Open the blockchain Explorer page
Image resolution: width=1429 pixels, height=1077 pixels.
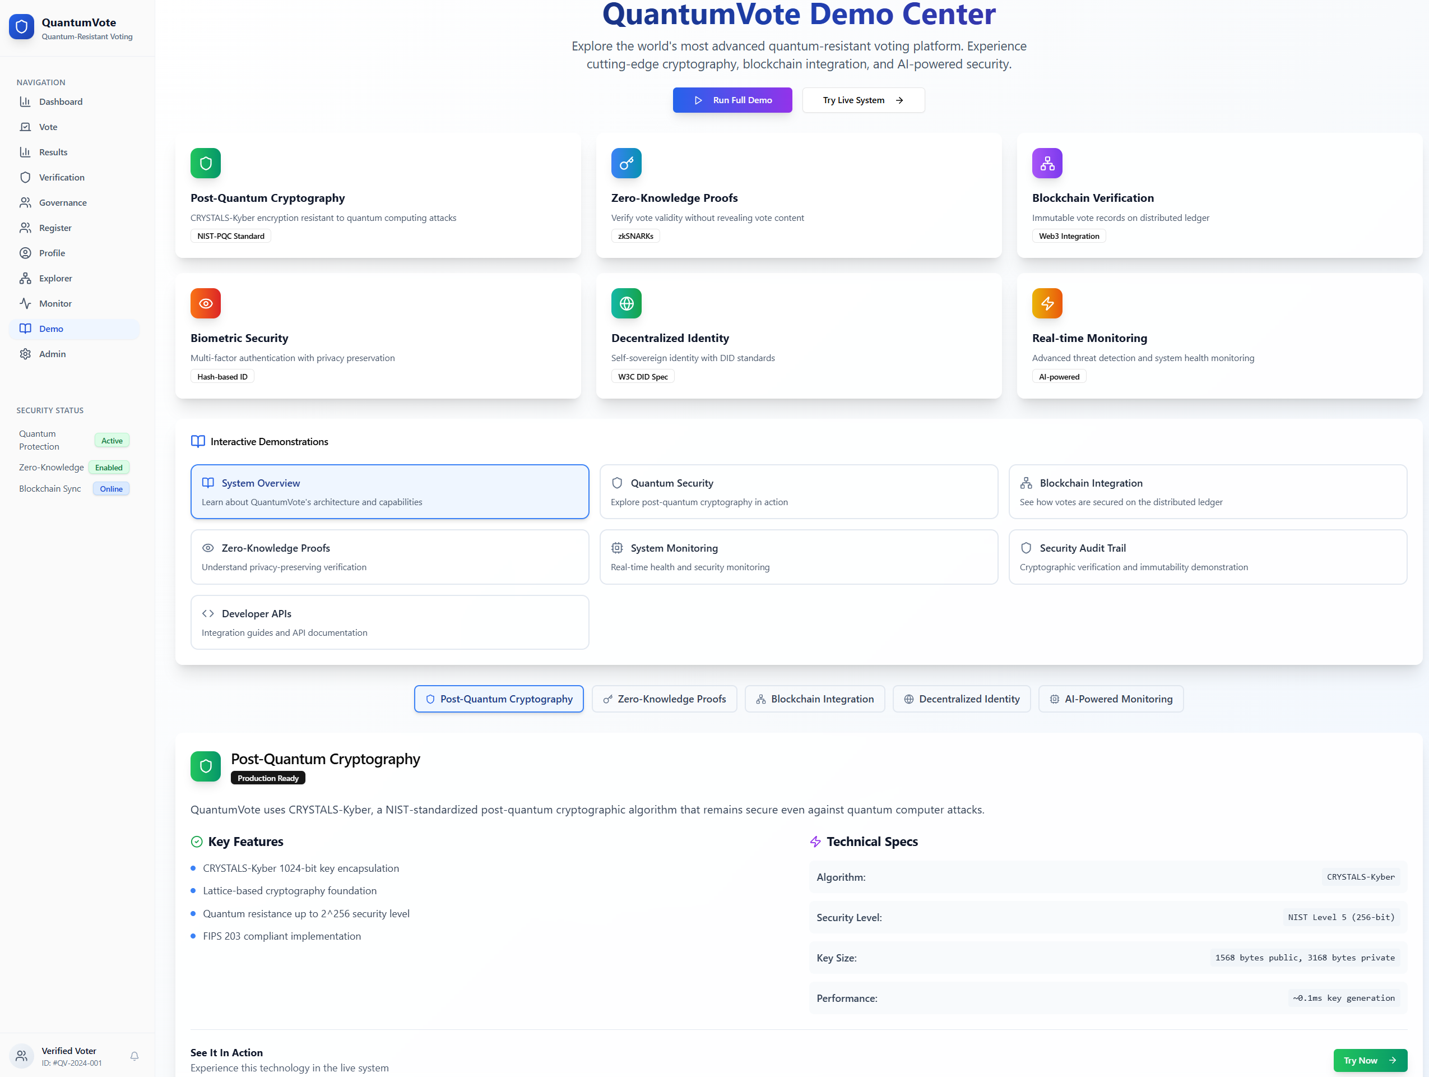[x=75, y=278]
